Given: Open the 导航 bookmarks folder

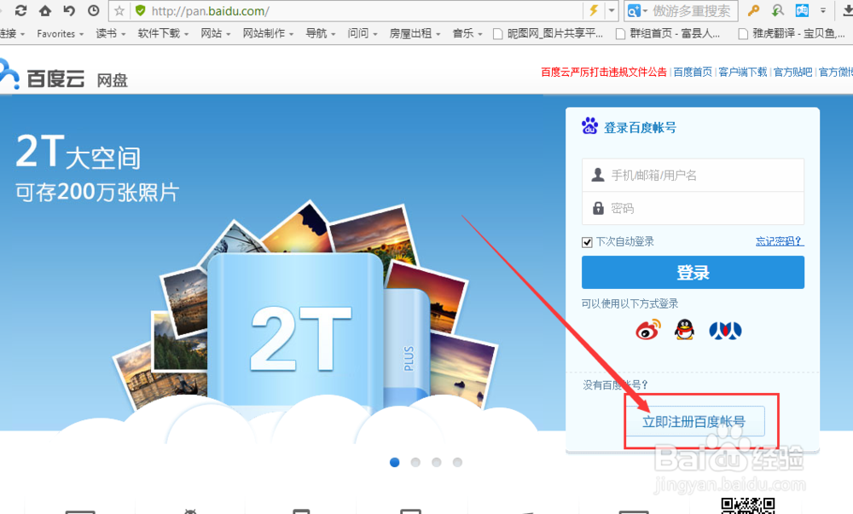Looking at the screenshot, I should click(321, 34).
